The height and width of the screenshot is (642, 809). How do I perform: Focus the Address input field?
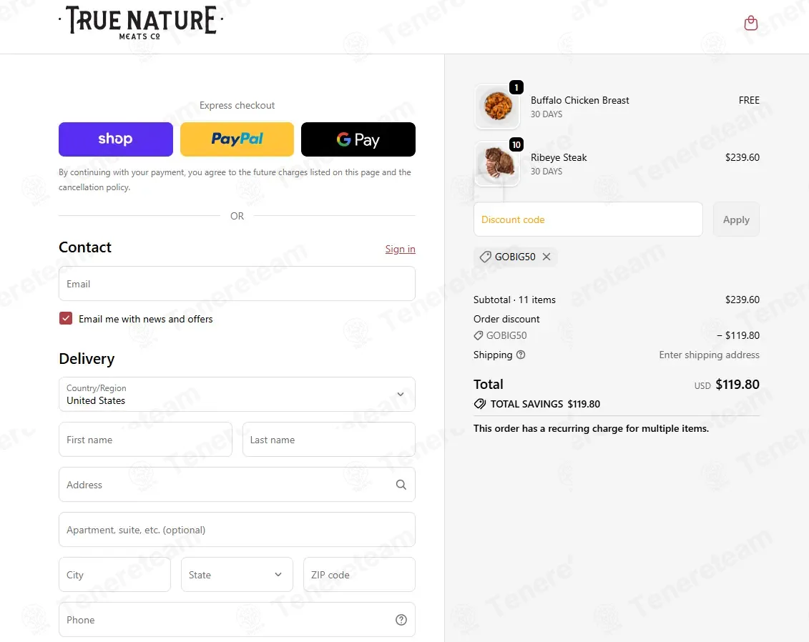point(237,485)
